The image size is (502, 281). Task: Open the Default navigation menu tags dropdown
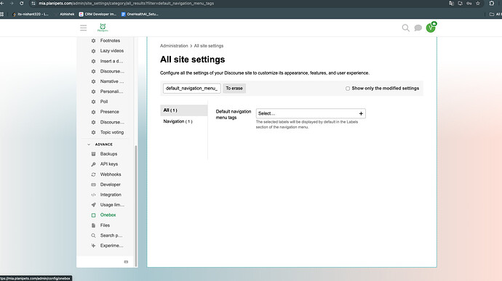pyautogui.click(x=311, y=113)
